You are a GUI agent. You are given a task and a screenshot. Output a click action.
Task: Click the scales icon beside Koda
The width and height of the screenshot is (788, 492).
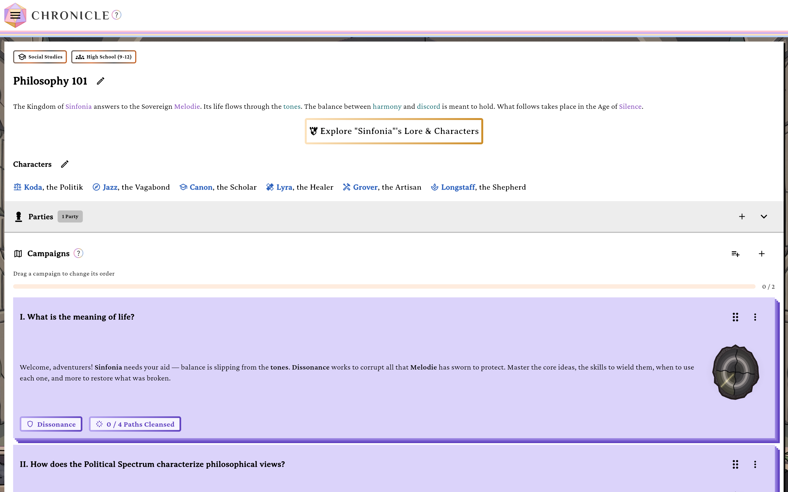[x=17, y=187]
